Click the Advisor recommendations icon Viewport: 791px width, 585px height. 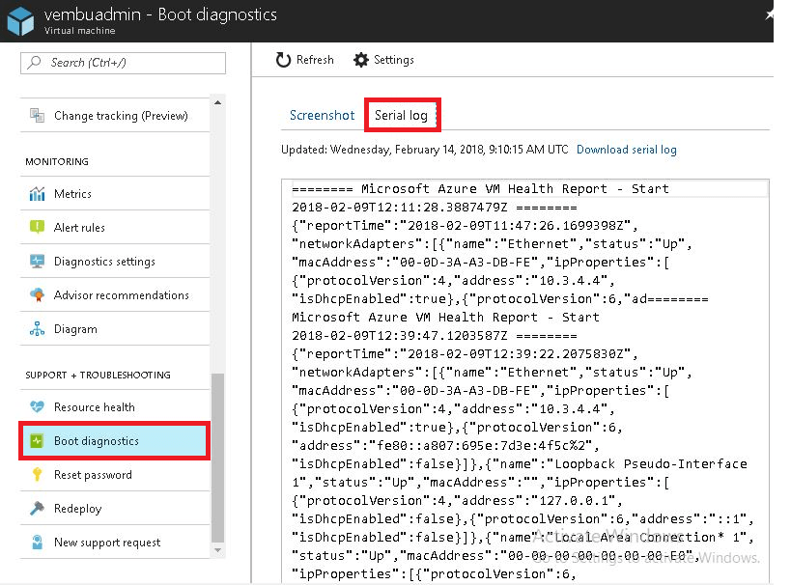pyautogui.click(x=37, y=295)
